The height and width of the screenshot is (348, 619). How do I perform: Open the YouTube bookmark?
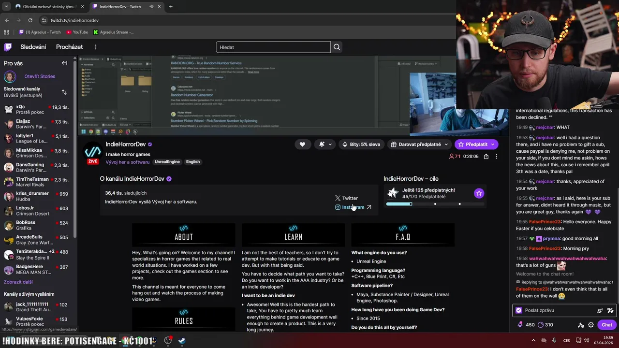(77, 32)
